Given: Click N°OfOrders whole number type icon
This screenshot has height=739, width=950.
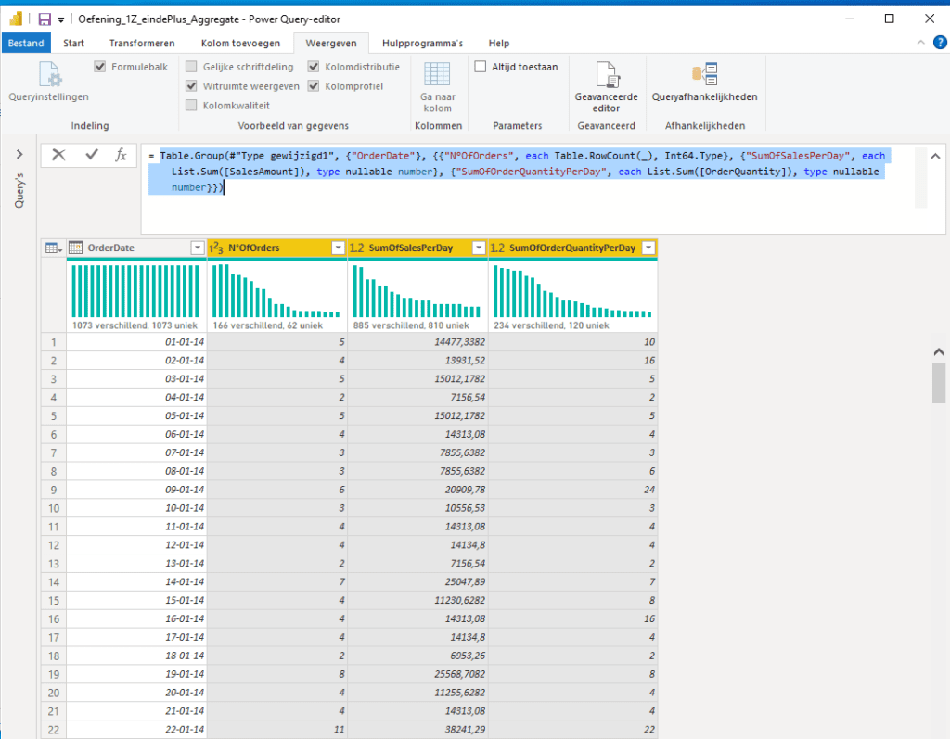Looking at the screenshot, I should click(x=216, y=248).
